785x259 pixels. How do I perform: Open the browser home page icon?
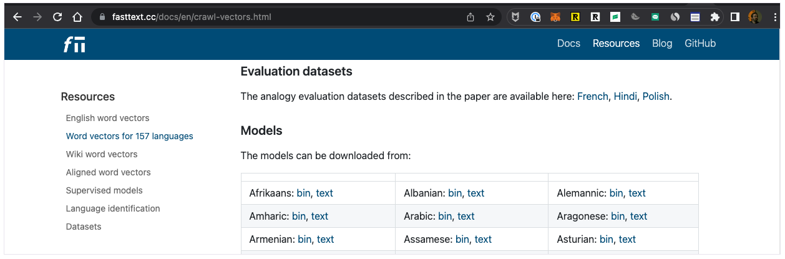point(77,17)
